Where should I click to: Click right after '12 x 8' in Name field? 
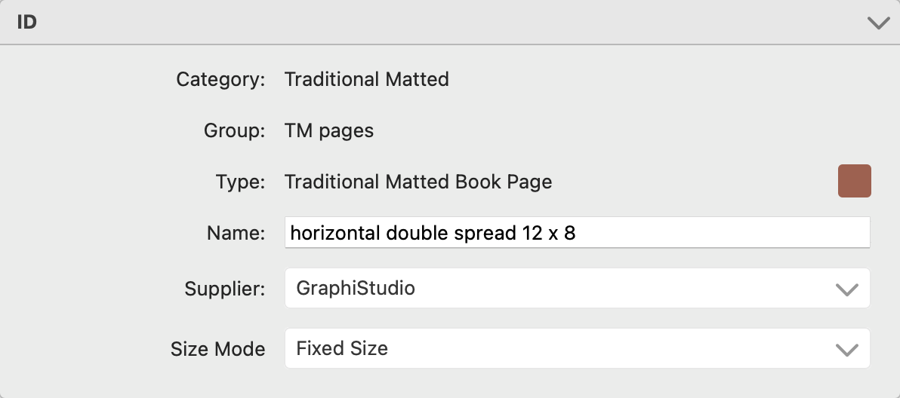(x=577, y=233)
